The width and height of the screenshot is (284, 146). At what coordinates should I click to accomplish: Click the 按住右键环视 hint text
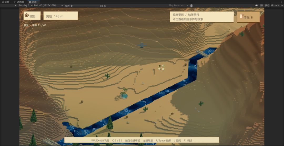click(x=133, y=140)
